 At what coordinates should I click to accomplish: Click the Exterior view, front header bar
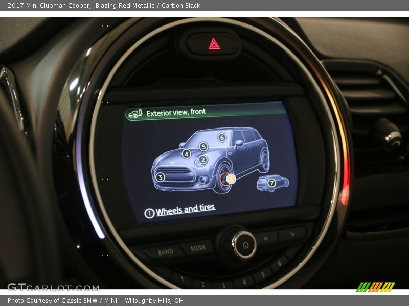(x=204, y=112)
